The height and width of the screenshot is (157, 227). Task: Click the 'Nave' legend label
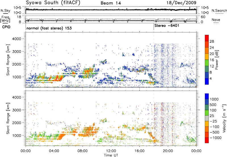point(216,20)
